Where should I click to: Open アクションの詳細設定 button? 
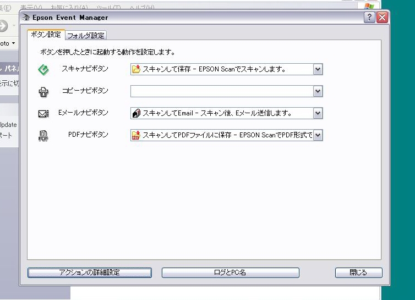click(x=90, y=273)
